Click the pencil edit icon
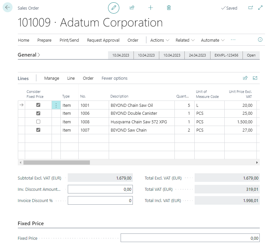This screenshot has height=249, width=267. point(114,8)
